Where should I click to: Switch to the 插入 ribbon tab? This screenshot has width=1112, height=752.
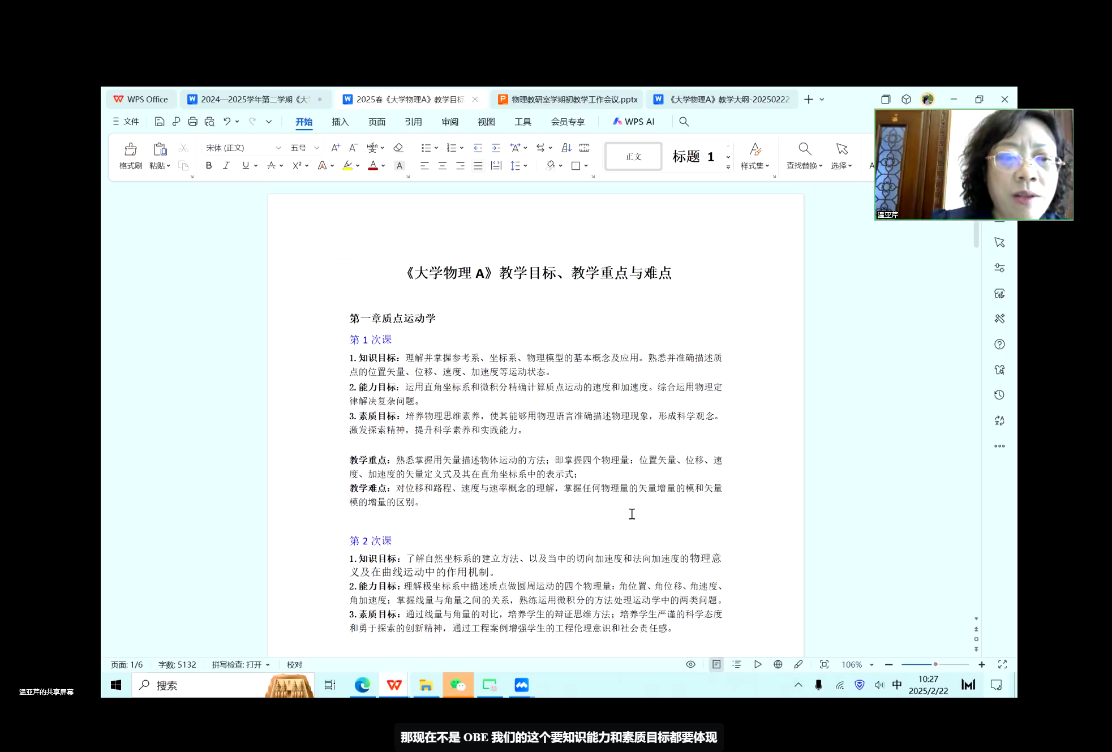point(340,122)
